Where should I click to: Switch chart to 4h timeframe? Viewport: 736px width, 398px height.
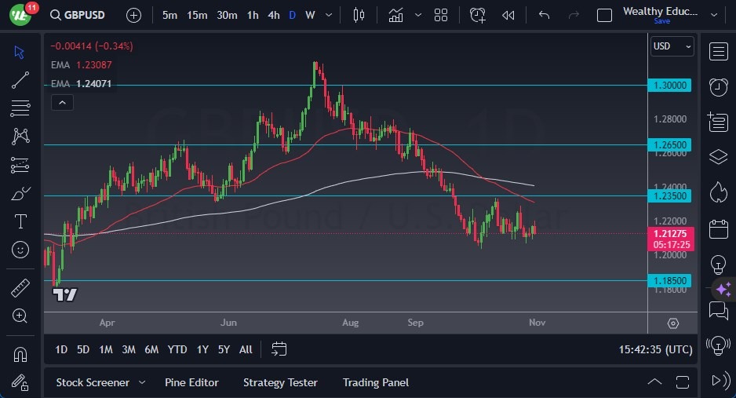[273, 15]
